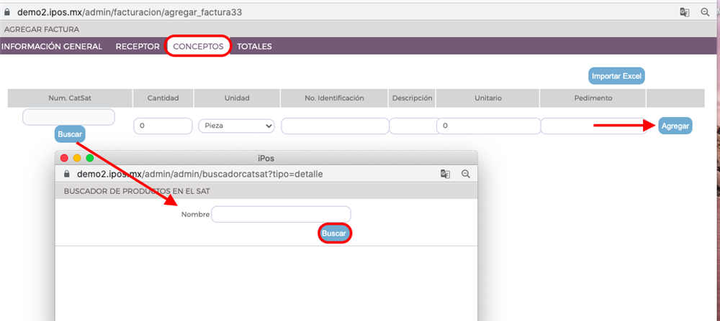
Task: Click Buscar in the SAT product search popup
Action: coord(334,233)
